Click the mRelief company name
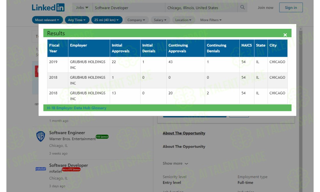Viewport: 320px width, 192px height. tap(55, 172)
